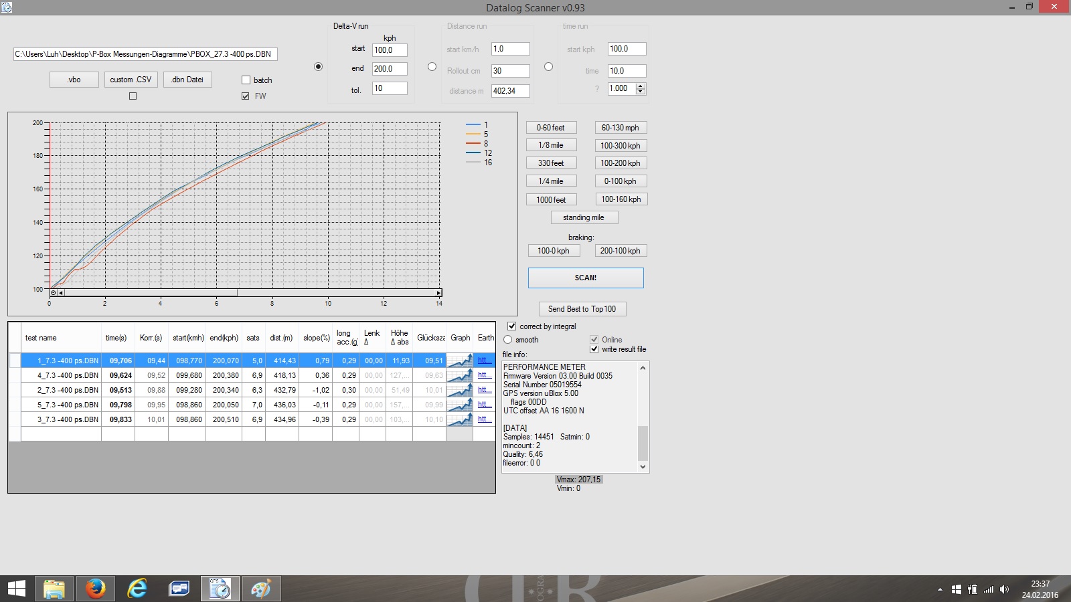Enable the batch checkbox
This screenshot has width=1071, height=602.
click(x=246, y=80)
